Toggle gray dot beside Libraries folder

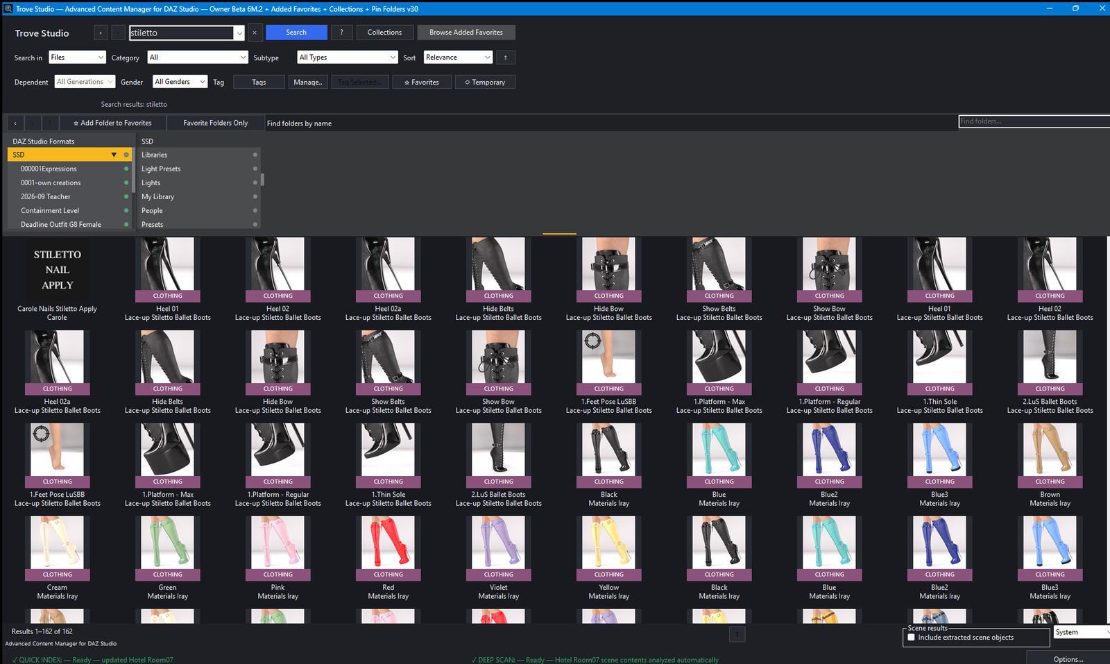(255, 155)
